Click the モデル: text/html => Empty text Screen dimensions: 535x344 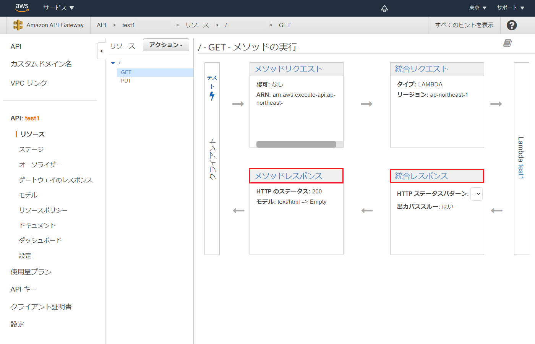(291, 201)
